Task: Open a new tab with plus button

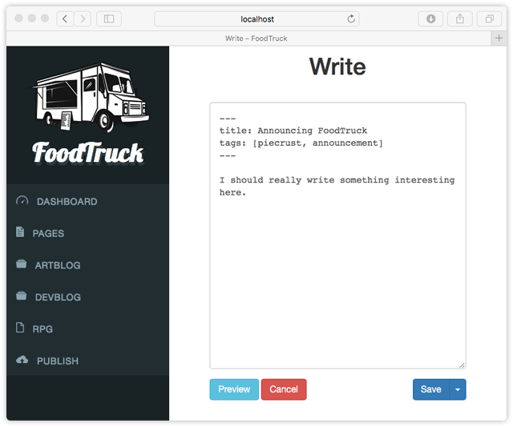Action: [x=499, y=38]
